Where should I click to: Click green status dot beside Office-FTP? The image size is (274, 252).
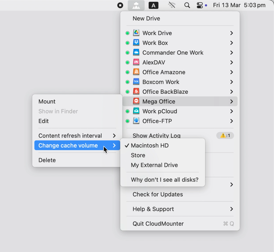(128, 121)
